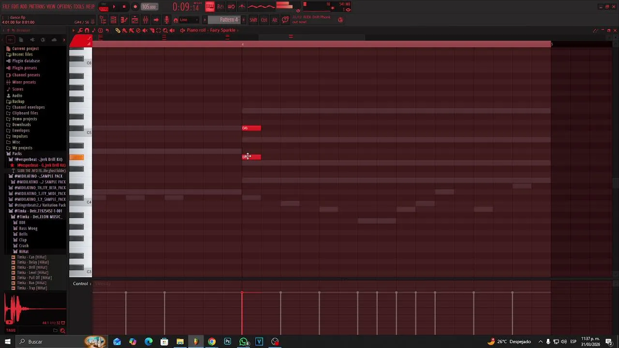The width and height of the screenshot is (619, 348).
Task: Open the Scores folder in browser
Action: [17, 89]
